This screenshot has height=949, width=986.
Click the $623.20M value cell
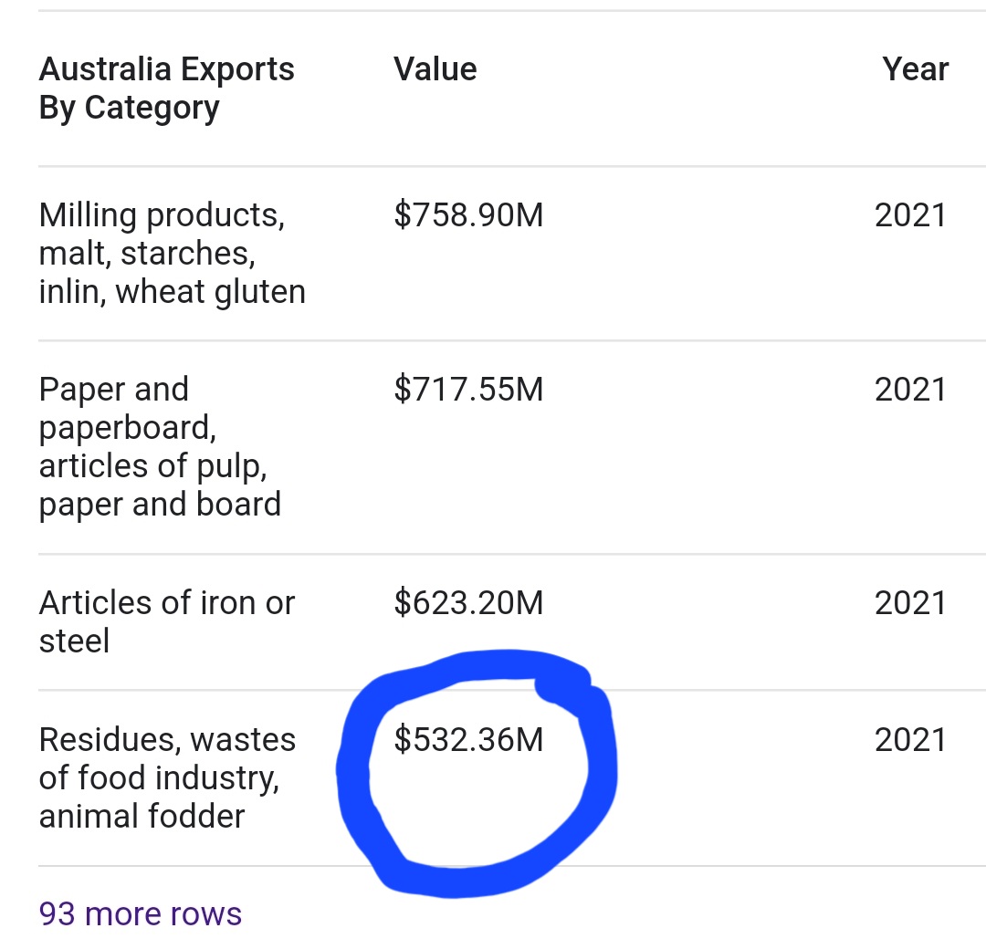pos(468,603)
